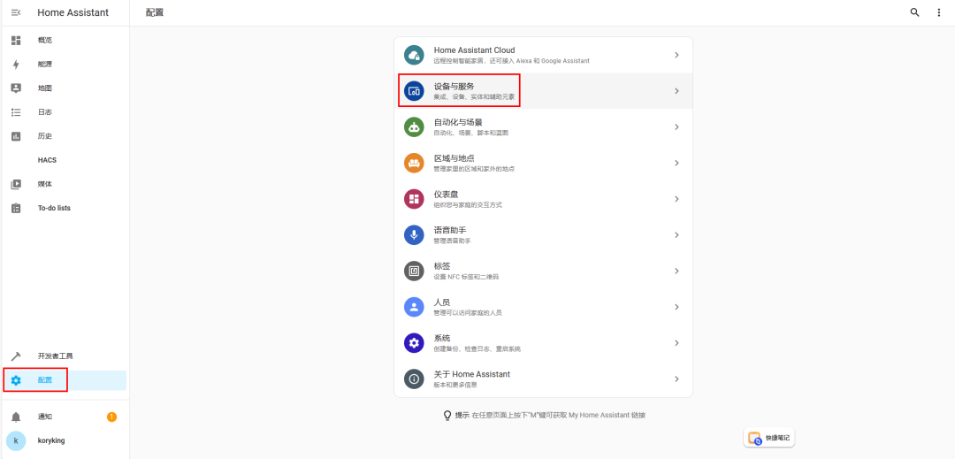Viewport: 955px width, 459px height.
Task: Click chevron on 标签 row
Action: (x=676, y=271)
